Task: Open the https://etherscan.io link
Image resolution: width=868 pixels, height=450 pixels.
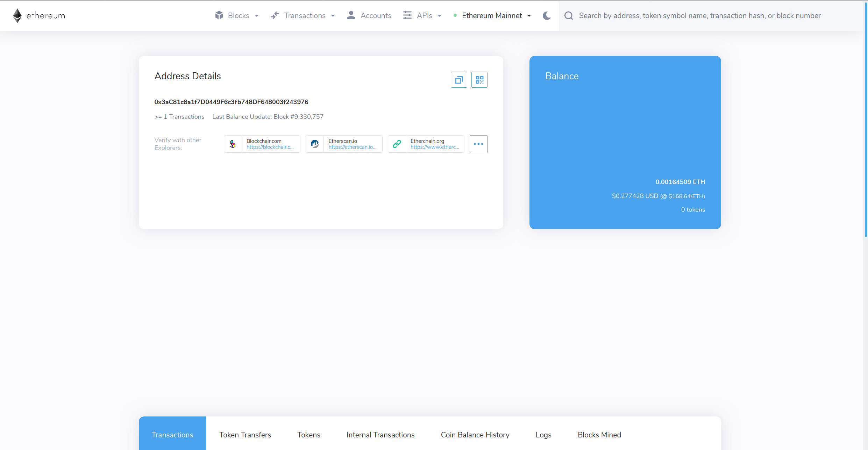Action: click(x=352, y=147)
